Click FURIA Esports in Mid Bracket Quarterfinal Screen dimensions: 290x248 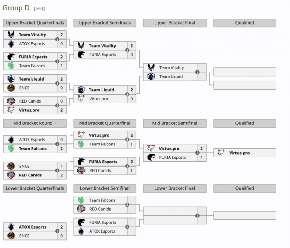pos(103,162)
